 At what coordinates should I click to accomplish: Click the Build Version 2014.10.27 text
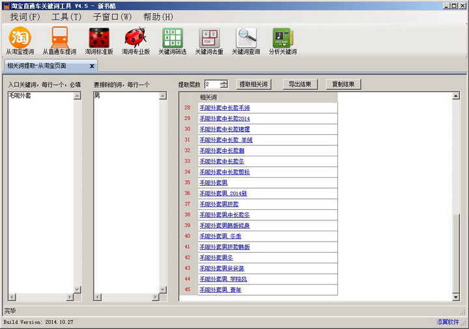click(x=38, y=322)
